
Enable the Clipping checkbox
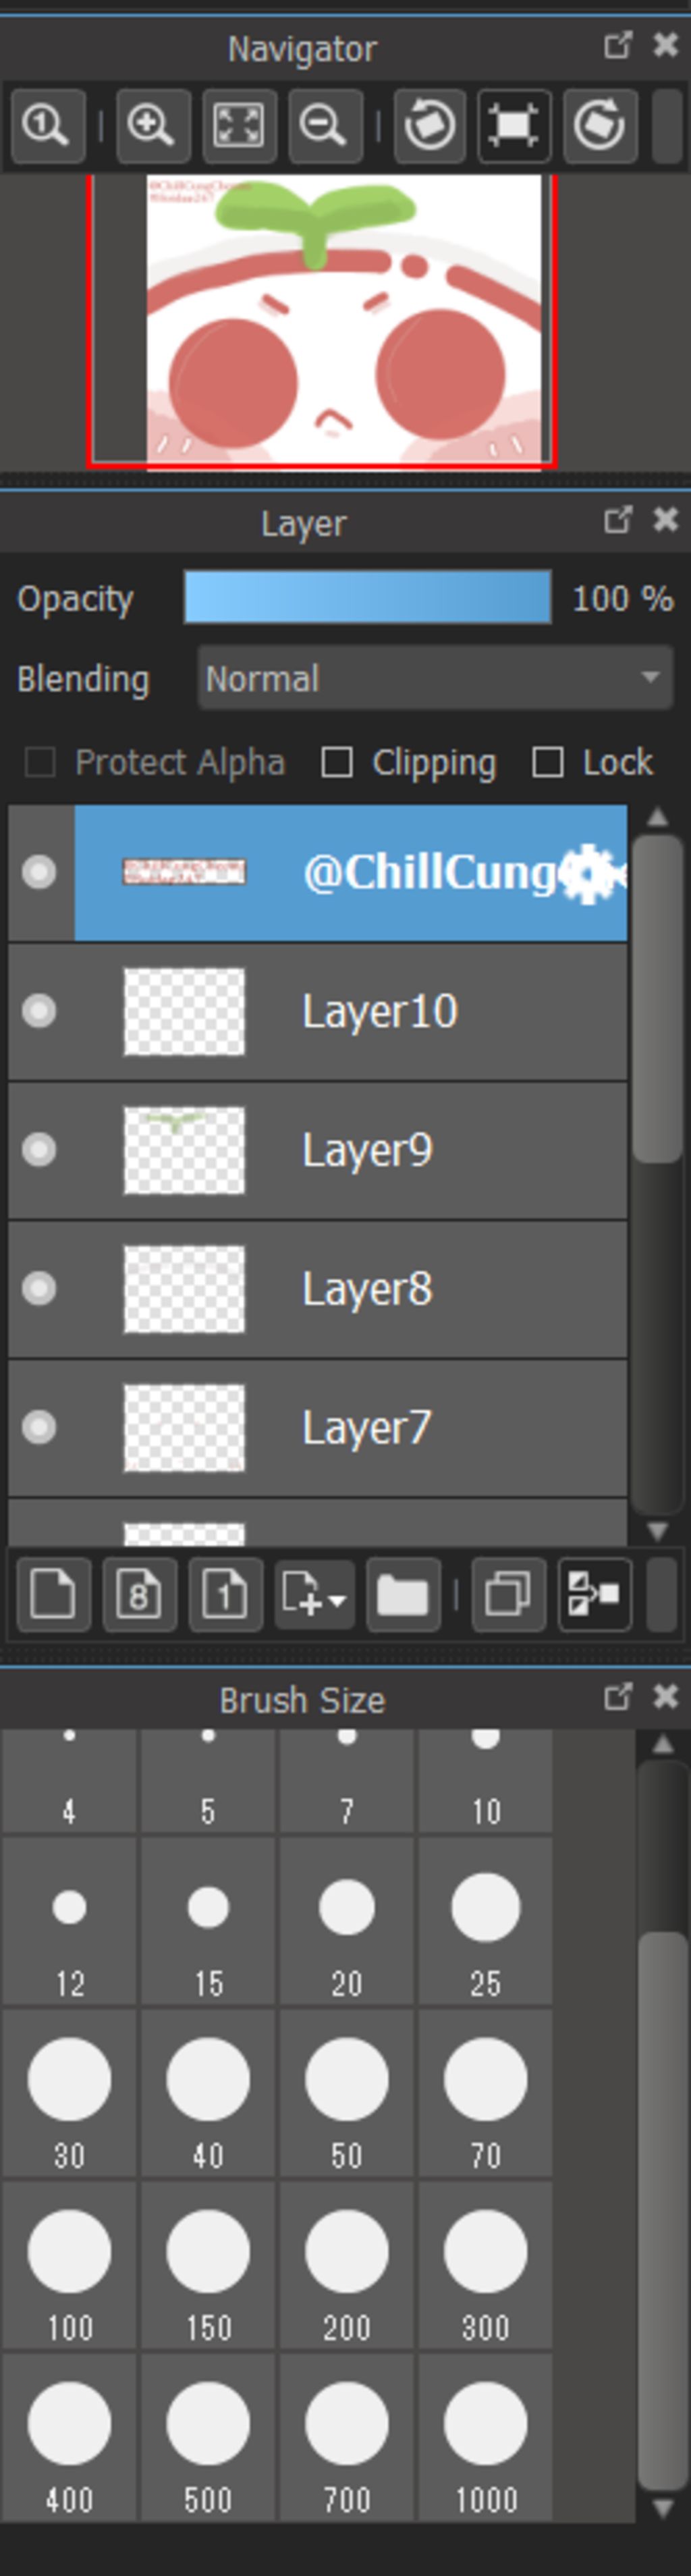(x=337, y=762)
